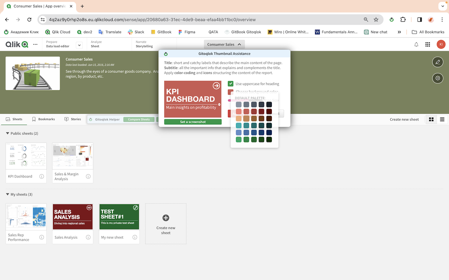The width and height of the screenshot is (449, 280).
Task: Toggle list view for the sheets list
Action: 442,119
